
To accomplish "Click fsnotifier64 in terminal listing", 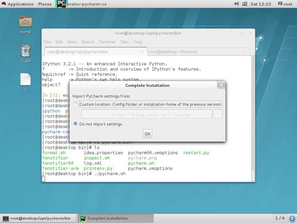I will (x=58, y=163).
